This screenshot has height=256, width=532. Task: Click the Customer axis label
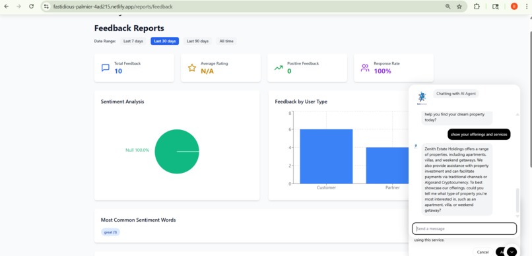click(326, 187)
